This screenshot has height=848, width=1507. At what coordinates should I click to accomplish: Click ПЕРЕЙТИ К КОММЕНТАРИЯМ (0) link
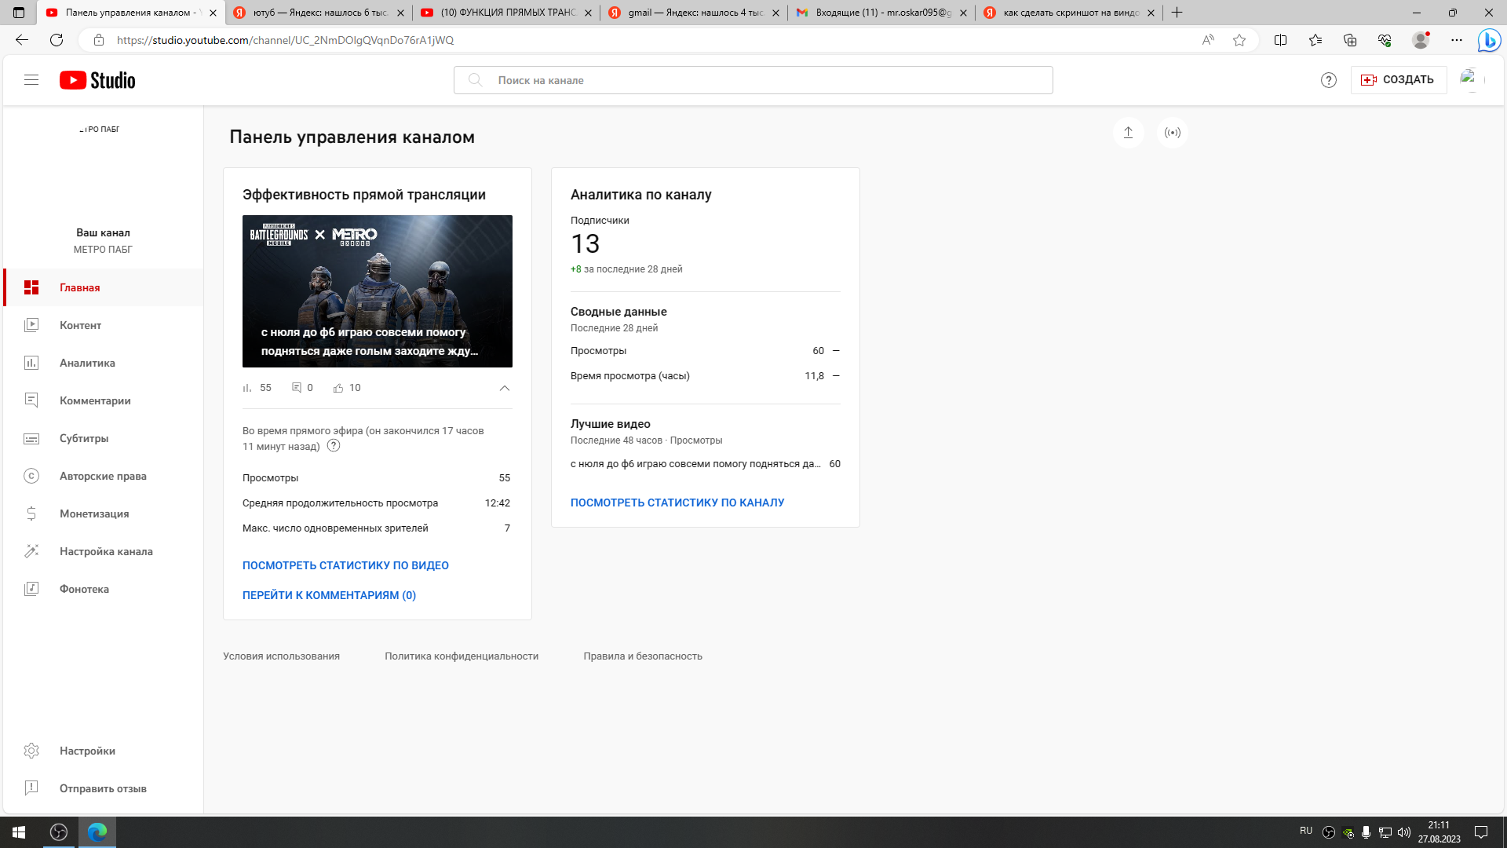click(329, 595)
